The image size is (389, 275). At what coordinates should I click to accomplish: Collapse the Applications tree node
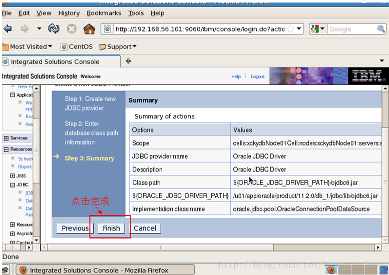[13, 95]
